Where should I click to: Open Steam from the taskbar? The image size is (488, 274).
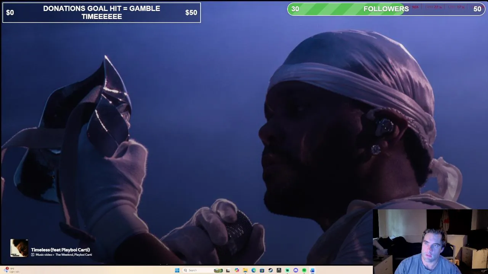click(x=270, y=270)
